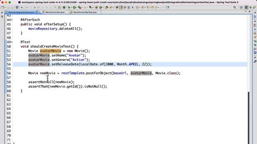Toggle Show Whitespace Characters pilcrow icon
This screenshot has width=257, height=144.
point(133,8)
